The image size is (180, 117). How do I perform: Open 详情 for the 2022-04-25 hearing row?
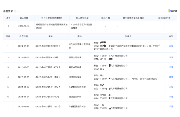coord(171,87)
